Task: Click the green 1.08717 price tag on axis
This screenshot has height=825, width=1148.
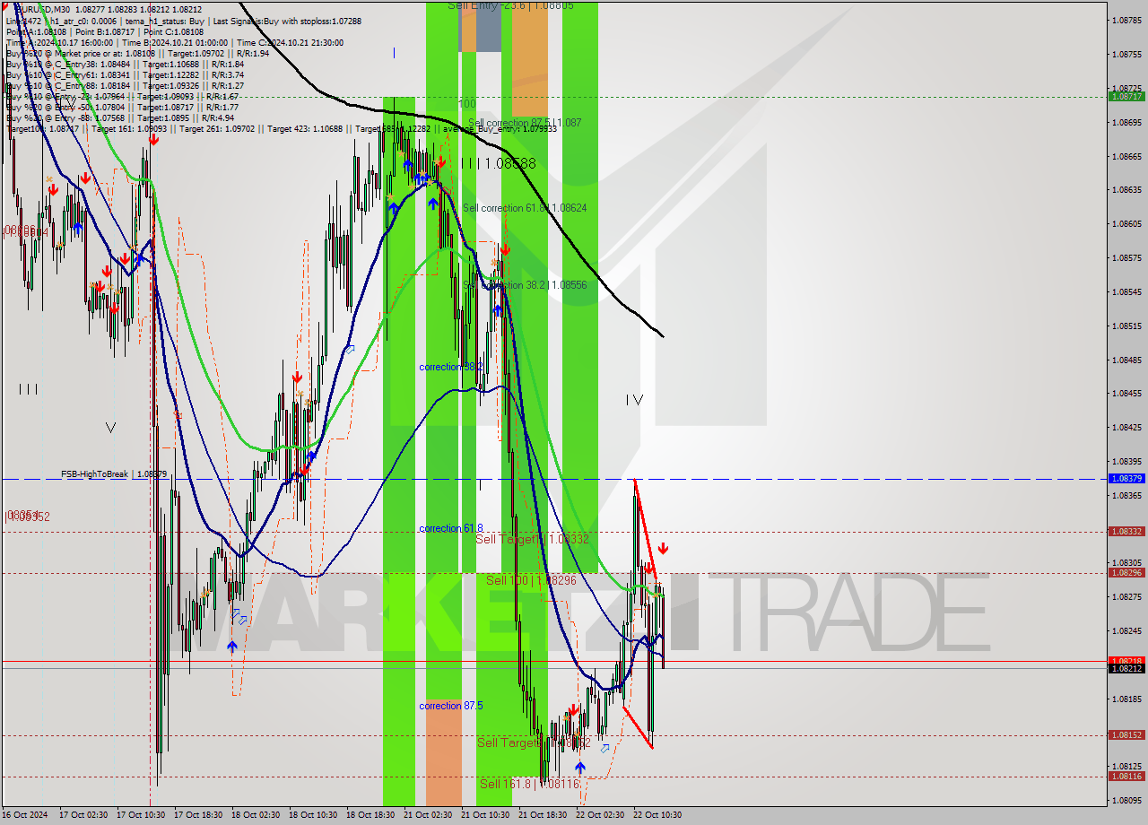Action: tap(1126, 96)
